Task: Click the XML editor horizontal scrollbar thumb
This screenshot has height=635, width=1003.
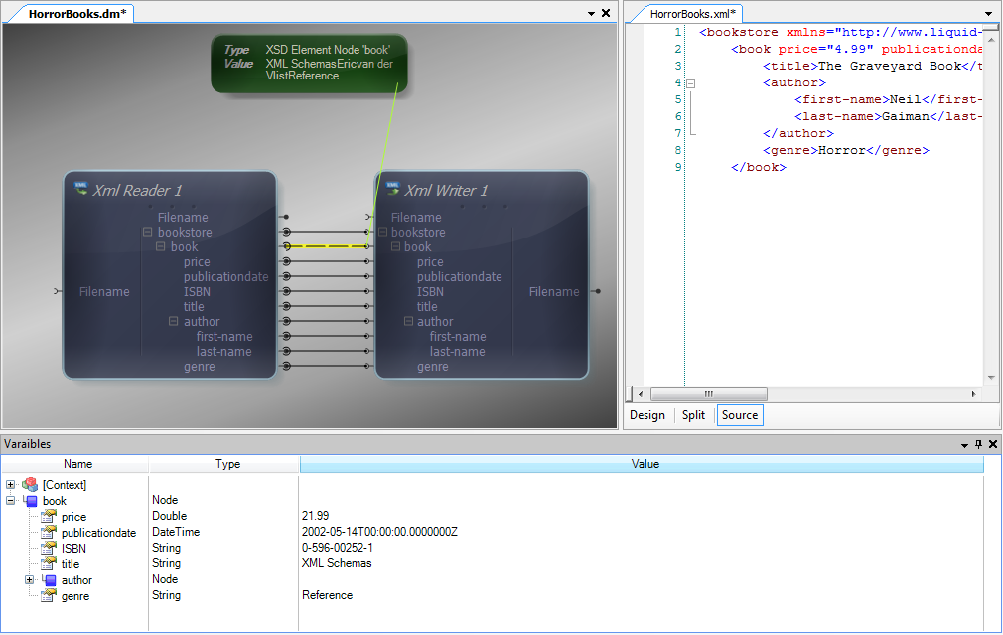Action: 708,394
